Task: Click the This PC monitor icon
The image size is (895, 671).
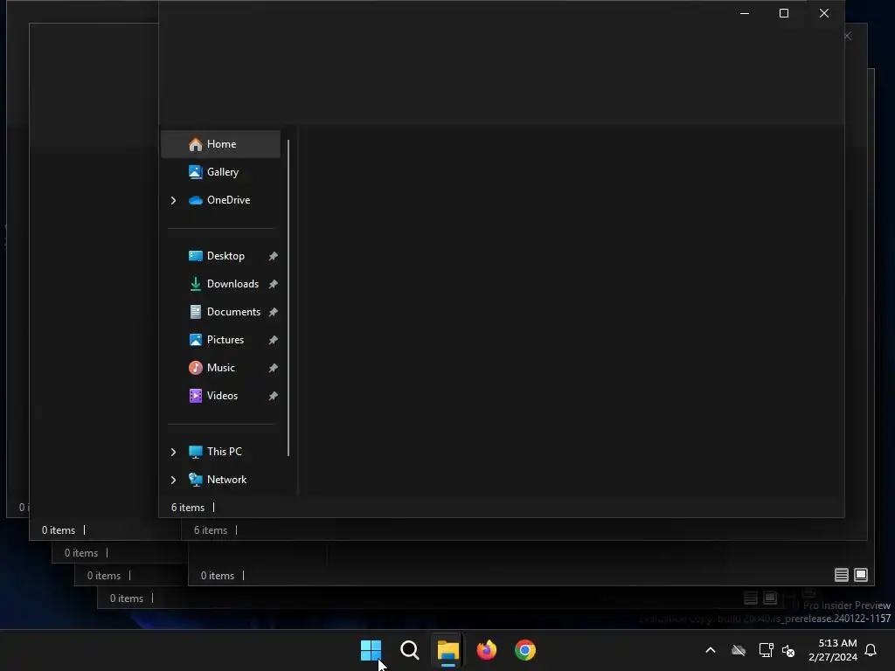Action: 195,452
